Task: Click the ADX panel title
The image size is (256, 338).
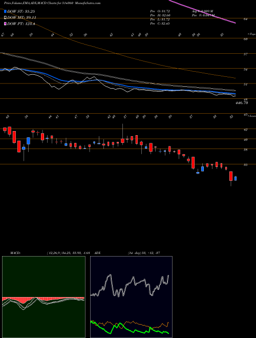Action: click(x=96, y=253)
